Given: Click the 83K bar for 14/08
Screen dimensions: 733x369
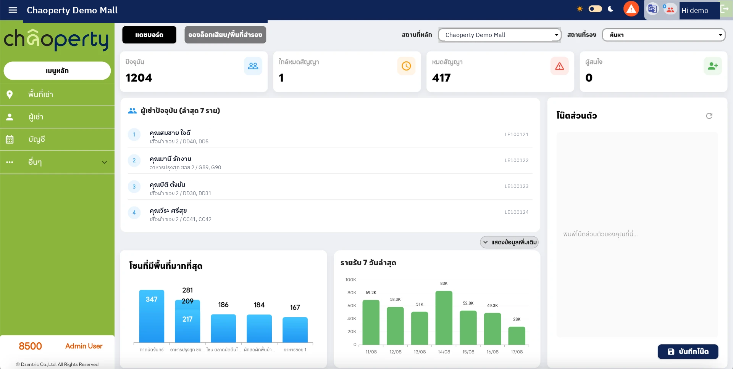Looking at the screenshot, I should click(444, 318).
